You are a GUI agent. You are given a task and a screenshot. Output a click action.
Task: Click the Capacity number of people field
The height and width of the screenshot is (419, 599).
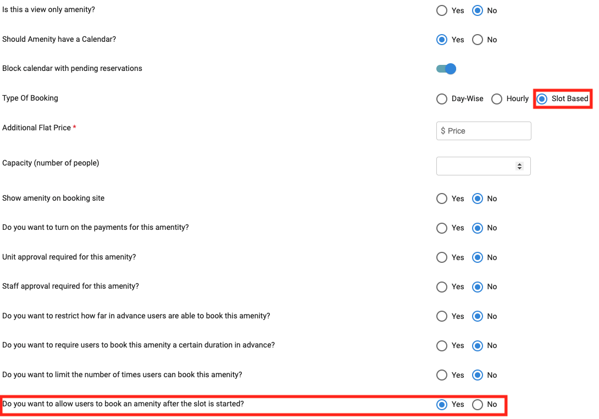point(476,166)
